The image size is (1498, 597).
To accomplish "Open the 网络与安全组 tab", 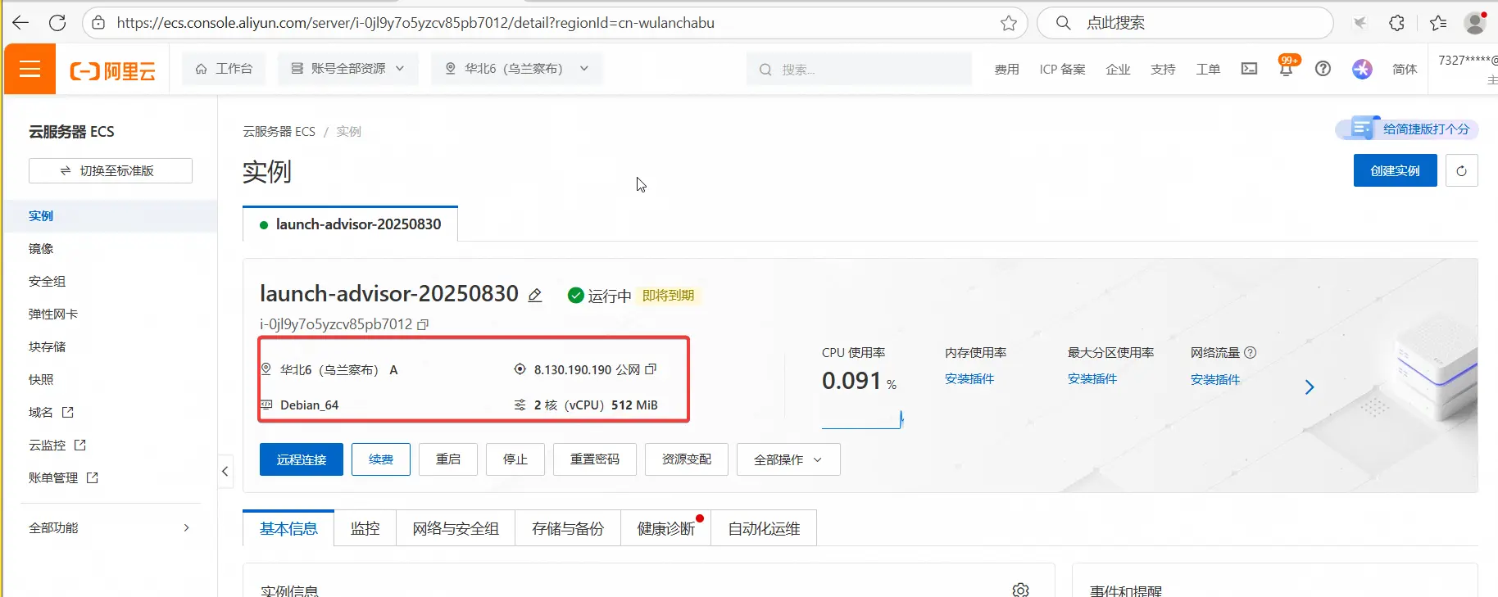I will 456,529.
